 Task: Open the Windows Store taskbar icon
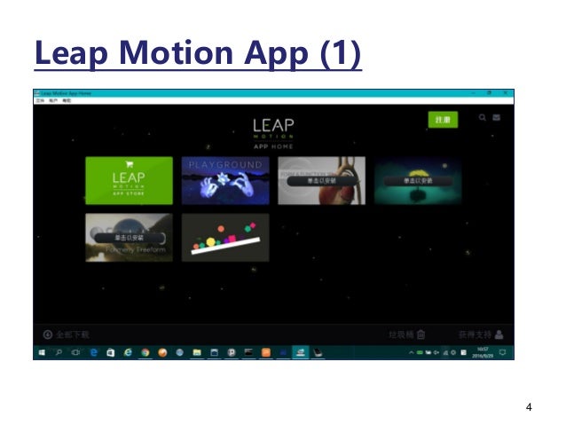click(111, 352)
